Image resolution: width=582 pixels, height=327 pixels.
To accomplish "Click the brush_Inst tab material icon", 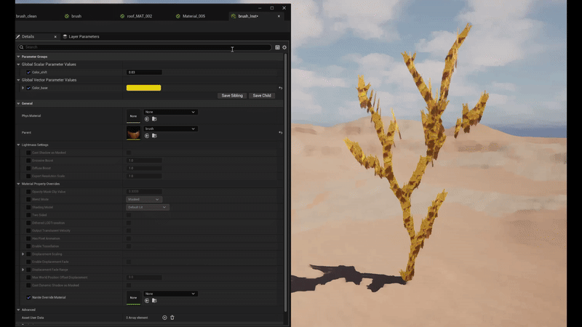I will [x=234, y=16].
